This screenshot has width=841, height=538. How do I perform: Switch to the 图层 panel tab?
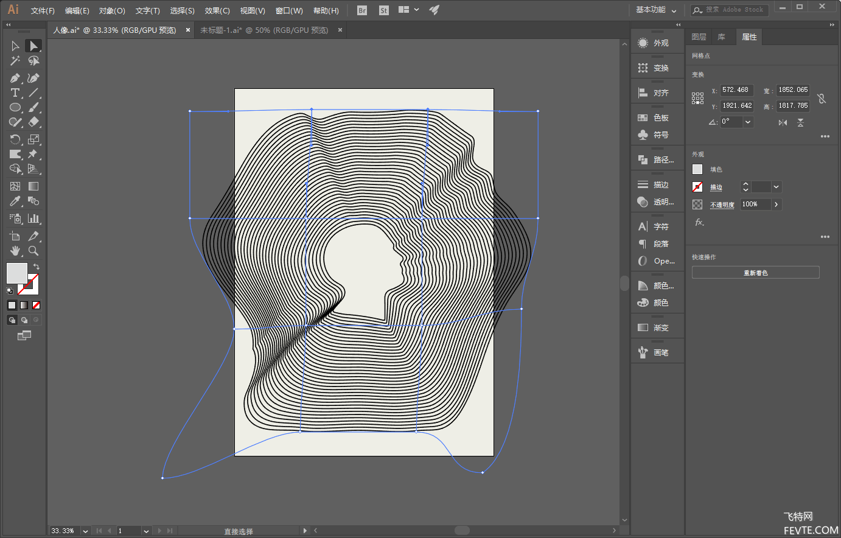(x=699, y=37)
